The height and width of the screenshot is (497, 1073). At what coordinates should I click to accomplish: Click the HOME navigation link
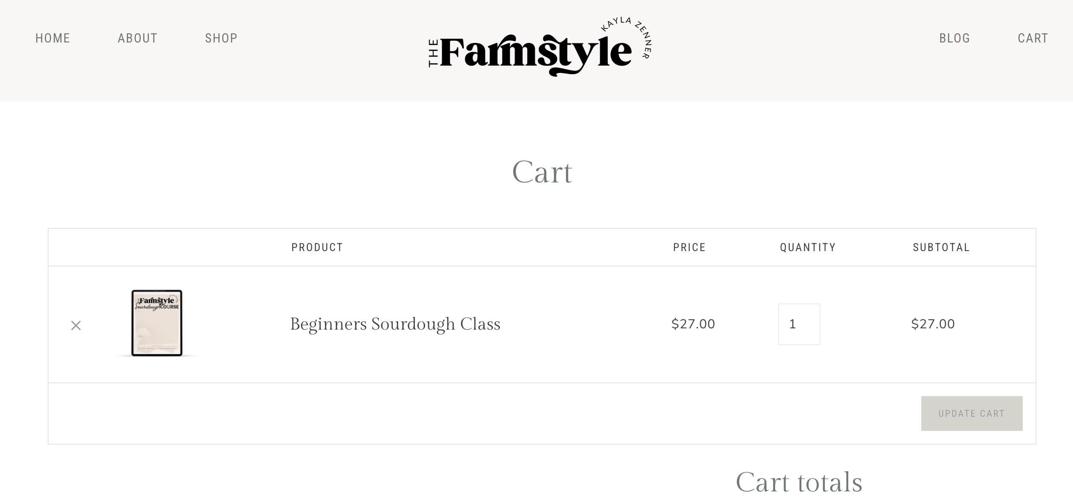pyautogui.click(x=53, y=38)
